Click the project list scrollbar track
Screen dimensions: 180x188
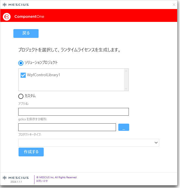pos(126,80)
